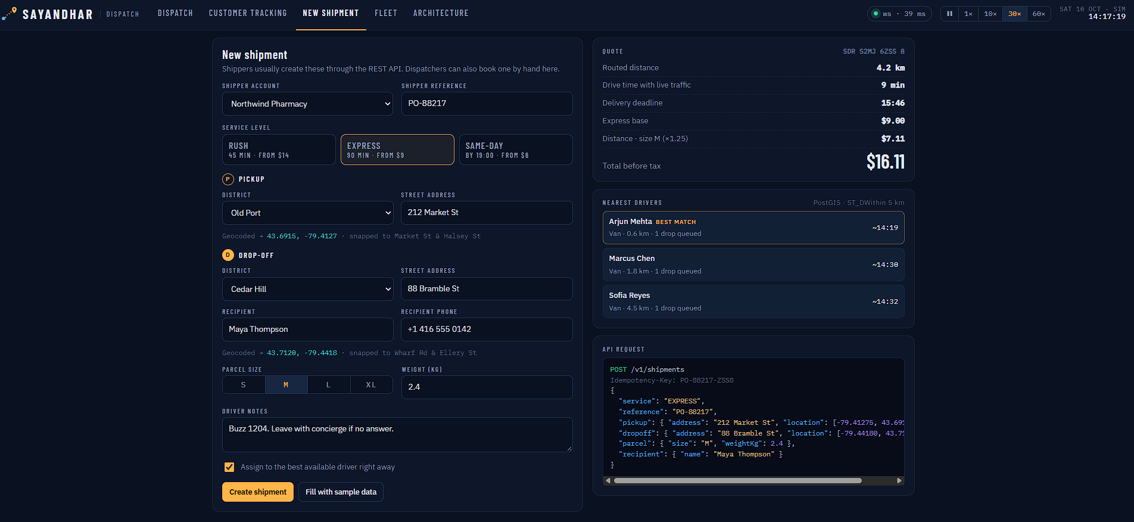The width and height of the screenshot is (1134, 522).
Task: Select the Same-Day service level
Action: (516, 150)
